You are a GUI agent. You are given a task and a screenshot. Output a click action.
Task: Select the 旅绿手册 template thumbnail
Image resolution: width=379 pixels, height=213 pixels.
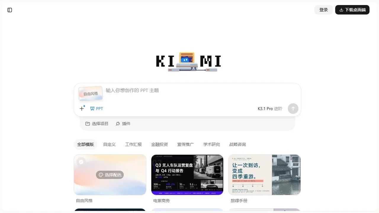264,175
